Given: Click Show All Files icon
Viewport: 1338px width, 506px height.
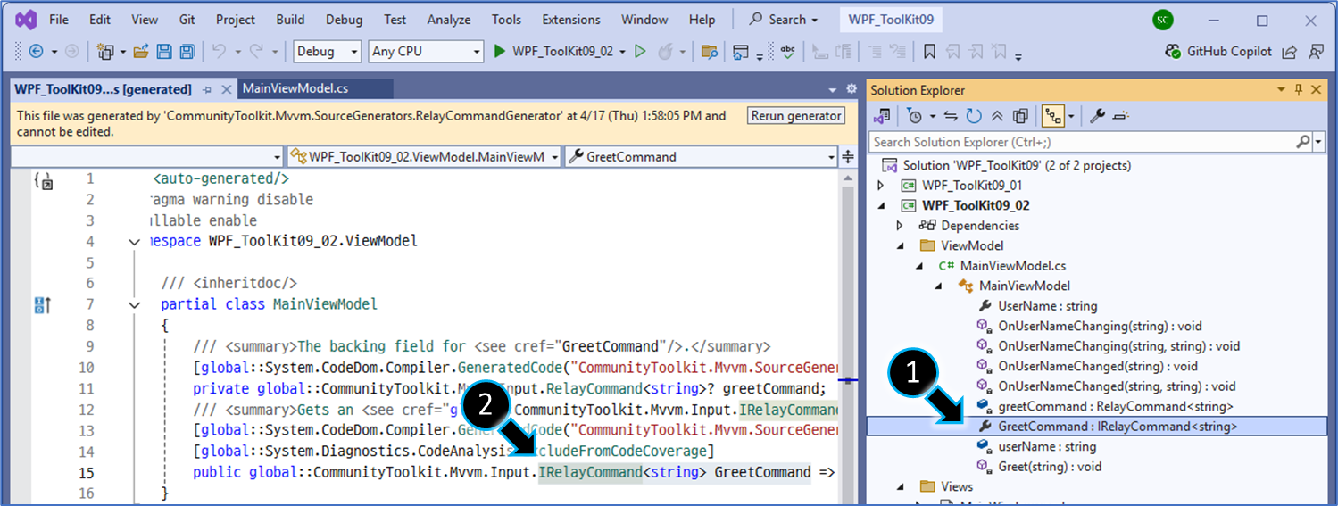Looking at the screenshot, I should click(x=1021, y=116).
